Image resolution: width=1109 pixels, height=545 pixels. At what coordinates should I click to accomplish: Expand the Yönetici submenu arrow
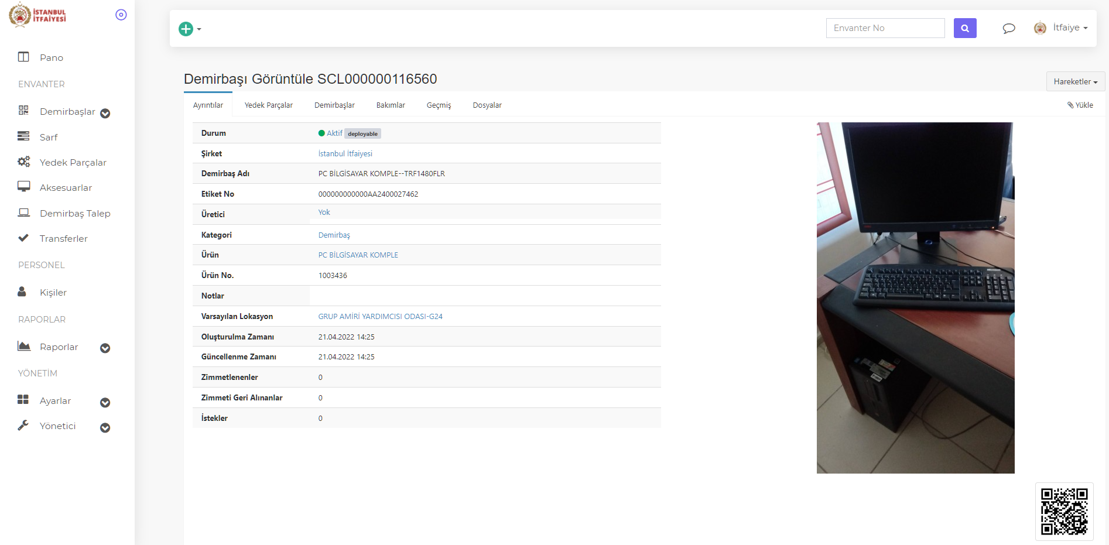105,428
